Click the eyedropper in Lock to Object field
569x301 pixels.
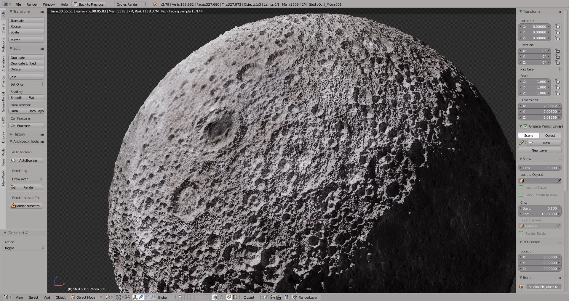click(x=559, y=181)
